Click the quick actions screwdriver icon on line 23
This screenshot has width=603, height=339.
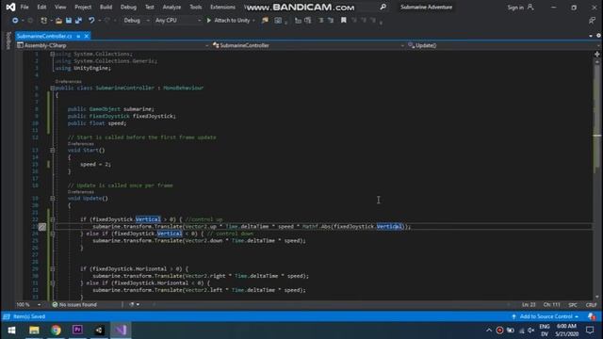click(x=42, y=227)
